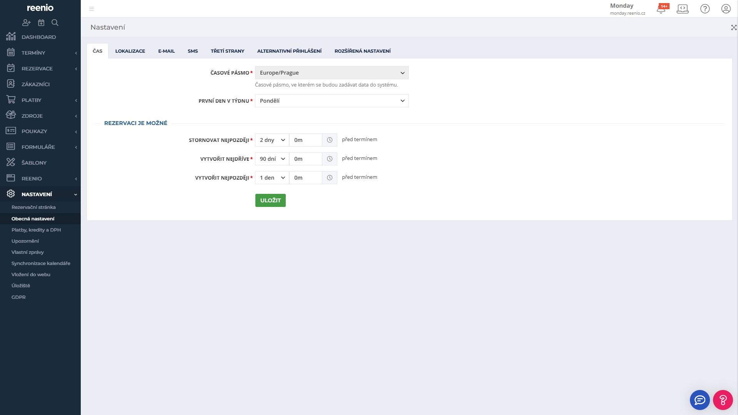738x415 pixels.
Task: Open the user profile icon
Action: coord(726,8)
